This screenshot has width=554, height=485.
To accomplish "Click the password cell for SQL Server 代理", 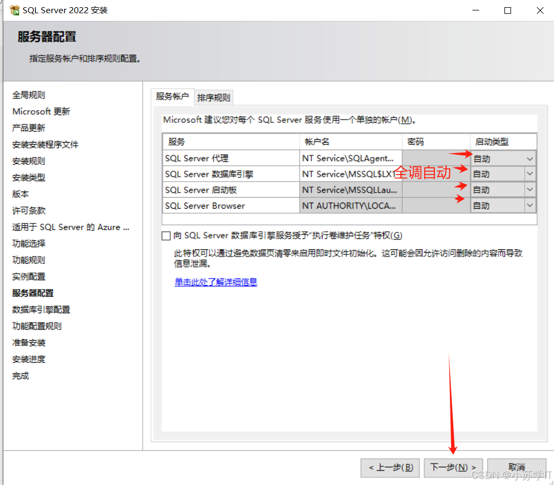I will click(436, 158).
